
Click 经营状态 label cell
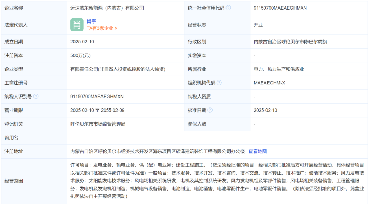click(217, 25)
